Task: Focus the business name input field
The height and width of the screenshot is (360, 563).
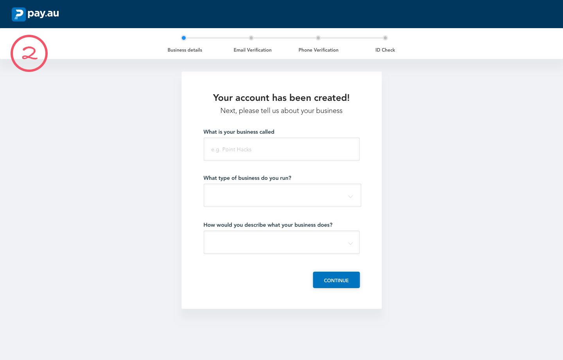Action: [x=281, y=149]
